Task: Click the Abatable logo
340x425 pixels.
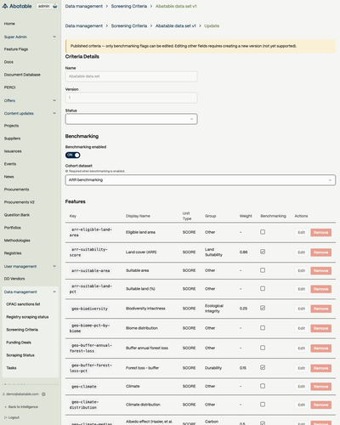Action: tap(17, 6)
